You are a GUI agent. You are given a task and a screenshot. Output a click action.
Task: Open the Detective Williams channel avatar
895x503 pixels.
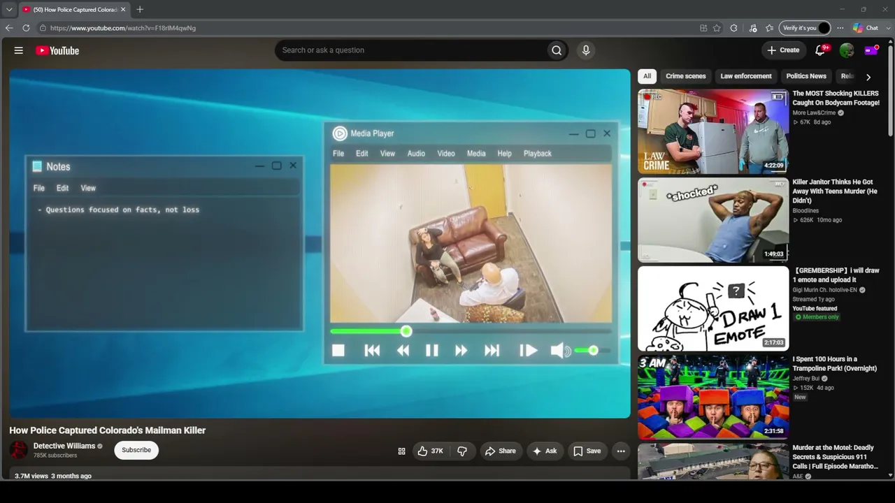(x=19, y=450)
